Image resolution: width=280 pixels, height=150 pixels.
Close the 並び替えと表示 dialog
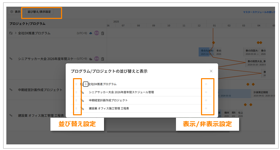coord(211,71)
